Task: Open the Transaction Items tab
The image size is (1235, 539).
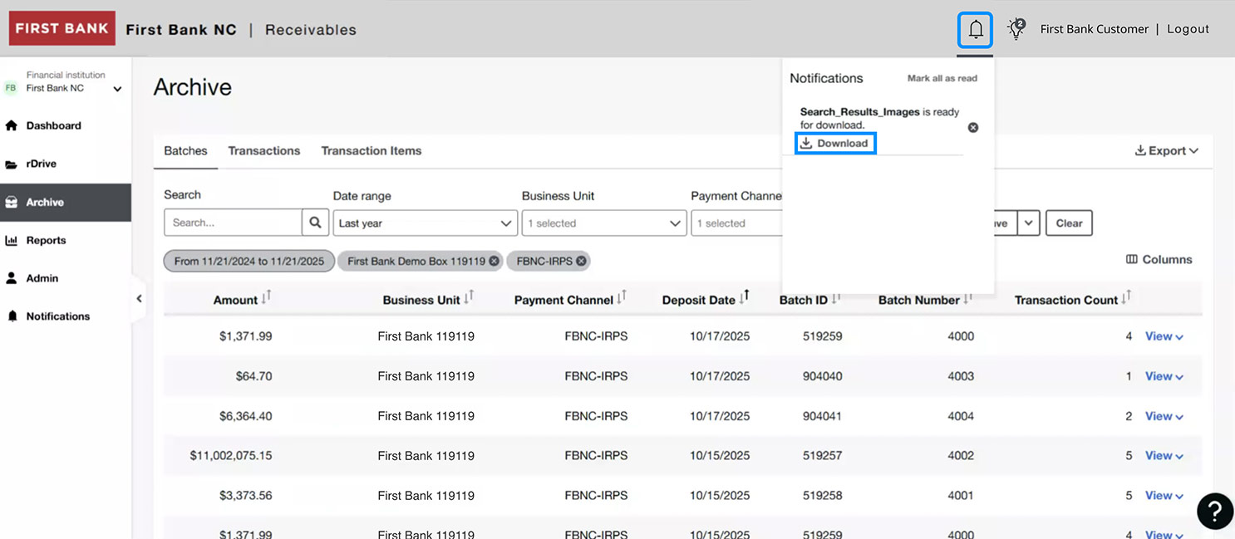Action: (371, 150)
